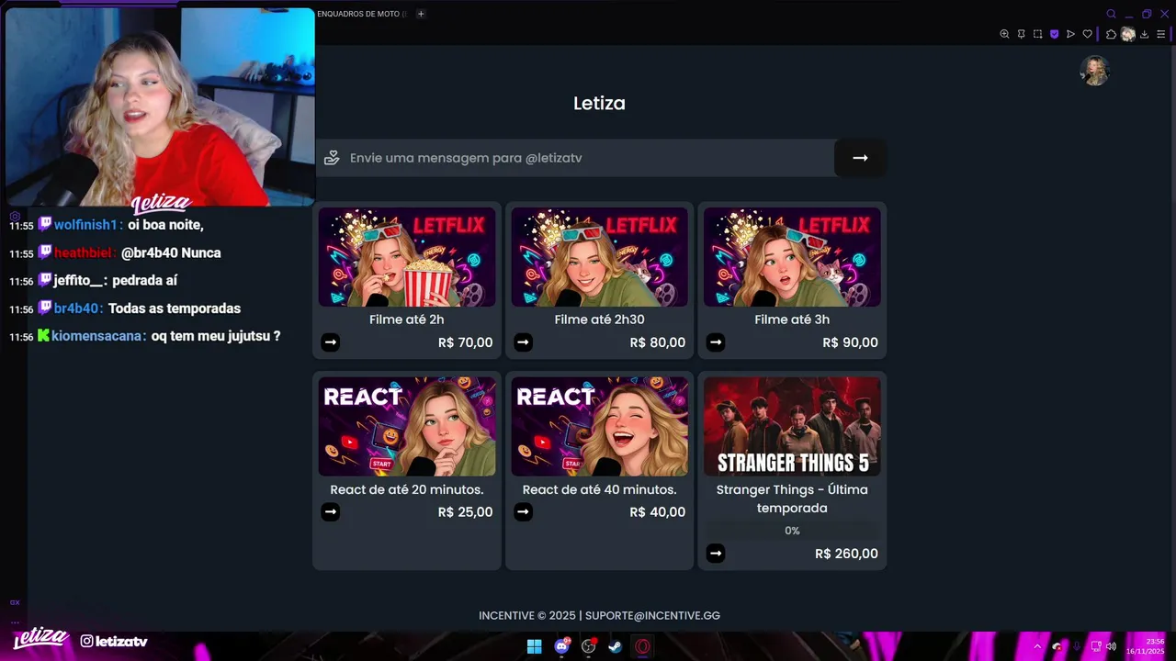Click the arrow button on Filme até 2h card
Image resolution: width=1176 pixels, height=661 pixels.
331,342
